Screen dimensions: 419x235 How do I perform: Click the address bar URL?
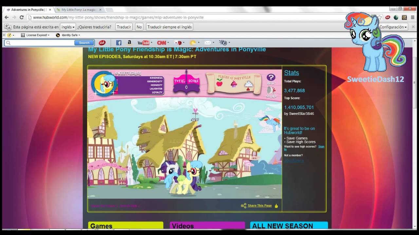click(118, 17)
